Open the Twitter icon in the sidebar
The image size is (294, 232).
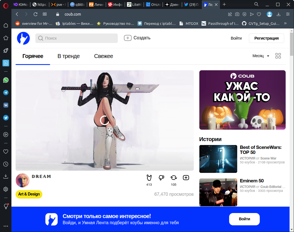6,117
